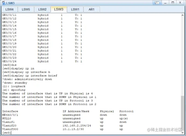Viewport: 186px width, 136px height.
Task: Switch to the LSW2 tab
Action: point(42,9)
